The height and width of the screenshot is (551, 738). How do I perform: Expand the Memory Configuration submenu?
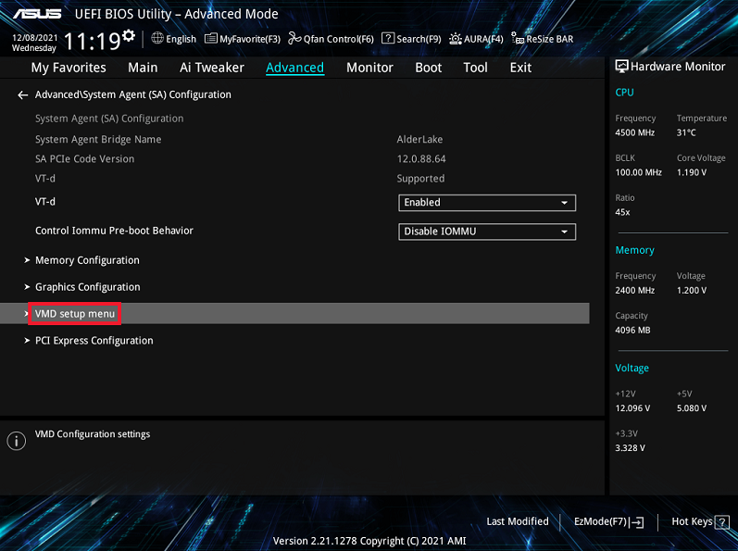pyautogui.click(x=87, y=260)
